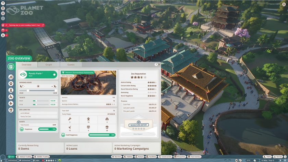Click the Yearly Wages row
Image resolution: width=288 pixels, height=162 pixels.
(88, 114)
